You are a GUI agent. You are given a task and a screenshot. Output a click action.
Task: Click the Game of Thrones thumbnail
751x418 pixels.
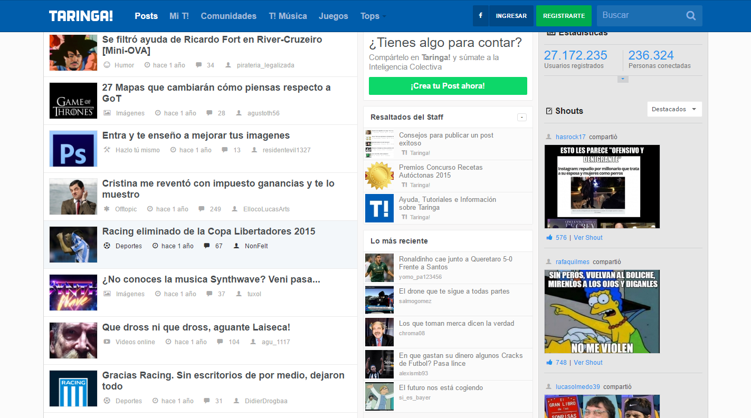pyautogui.click(x=73, y=101)
